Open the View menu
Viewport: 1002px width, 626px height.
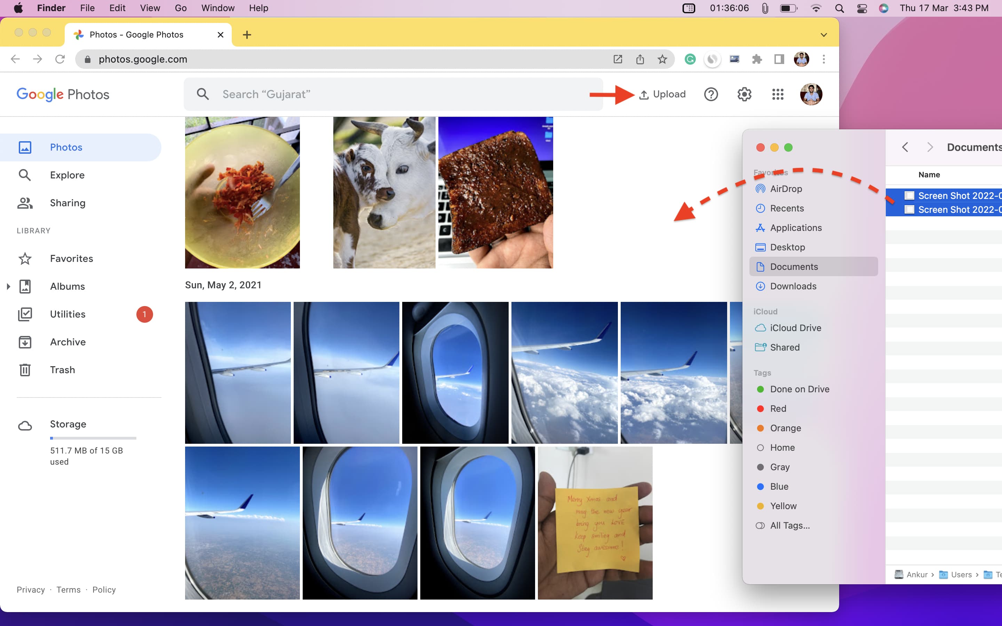[150, 8]
